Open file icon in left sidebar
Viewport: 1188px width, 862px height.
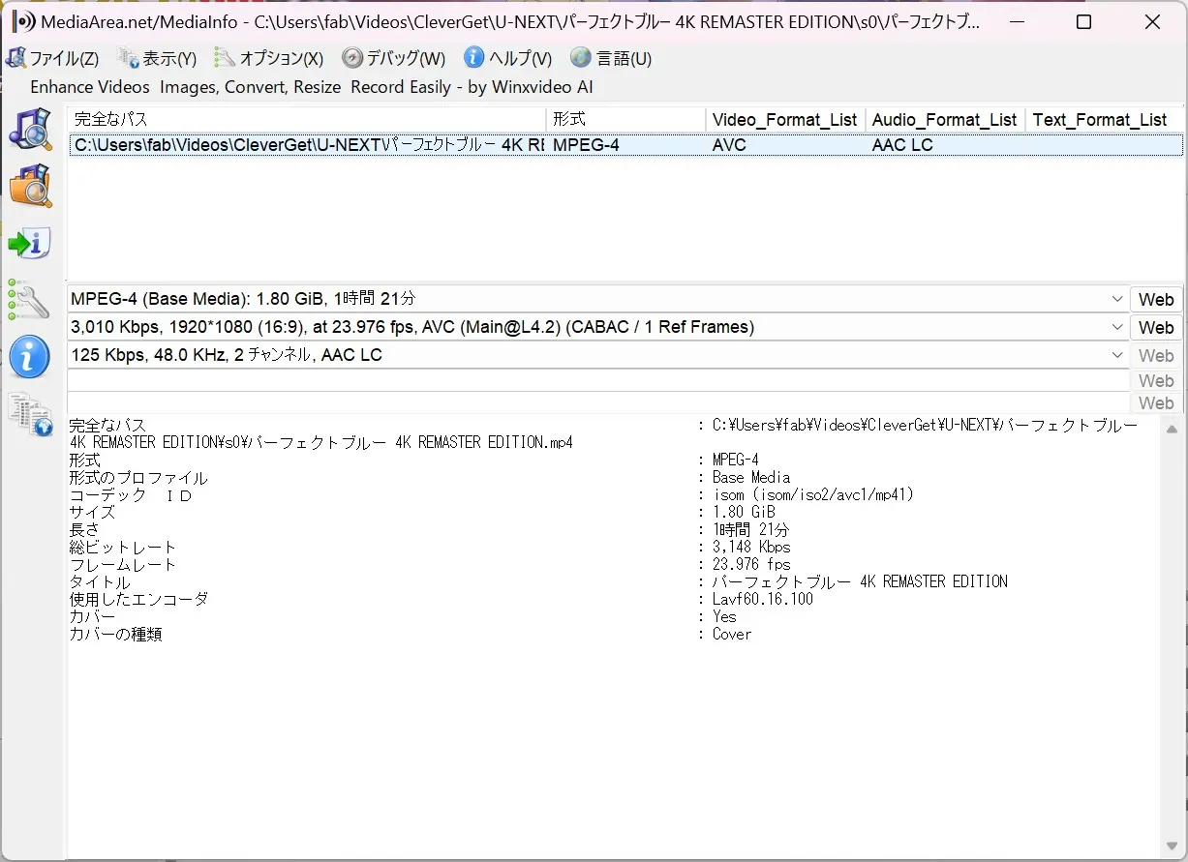click(x=30, y=130)
